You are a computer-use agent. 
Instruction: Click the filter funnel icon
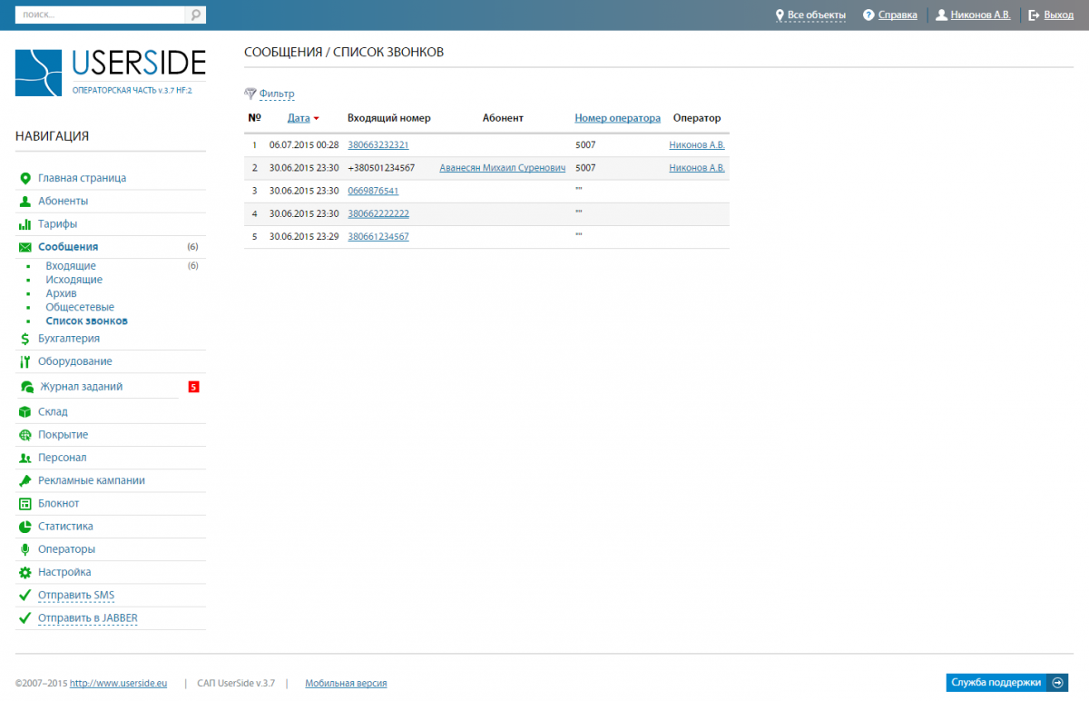(x=250, y=94)
